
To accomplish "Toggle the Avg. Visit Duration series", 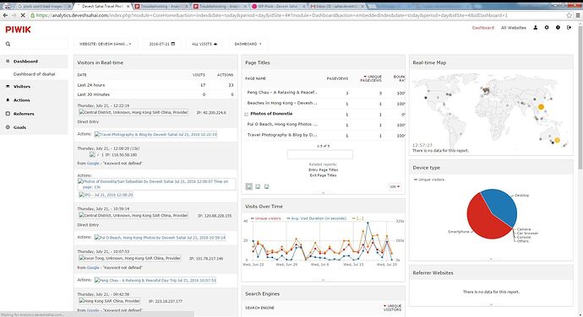I will tap(316, 218).
